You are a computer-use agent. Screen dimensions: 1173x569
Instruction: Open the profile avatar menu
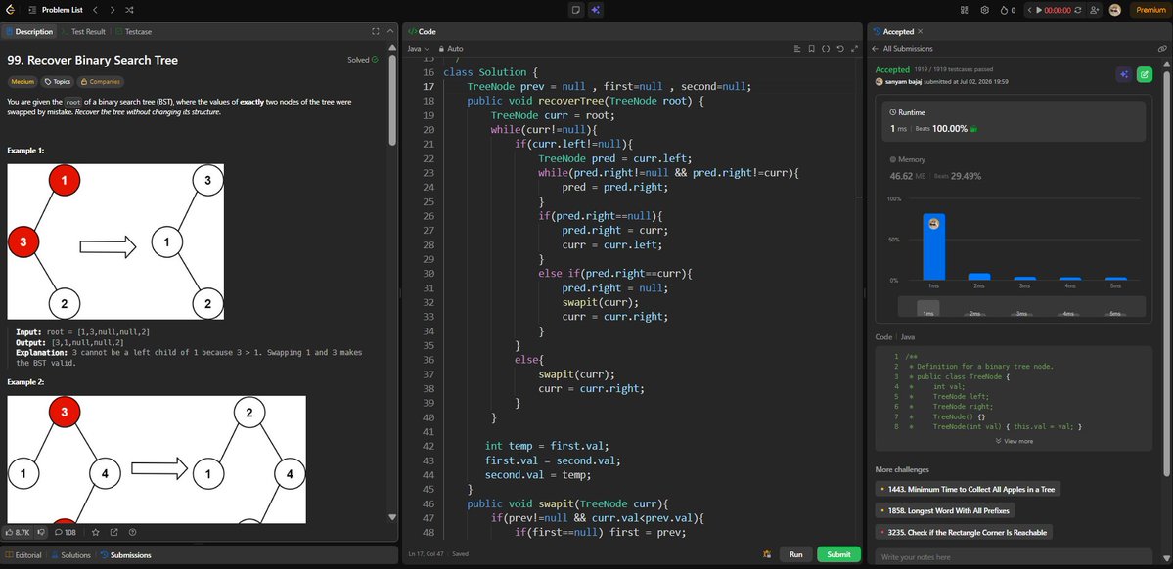tap(1115, 10)
